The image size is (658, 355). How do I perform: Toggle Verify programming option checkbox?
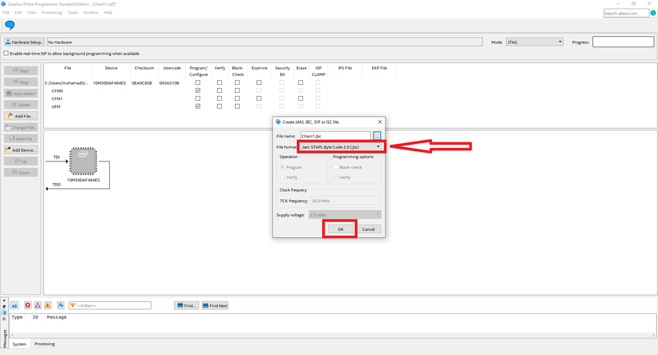(x=336, y=177)
